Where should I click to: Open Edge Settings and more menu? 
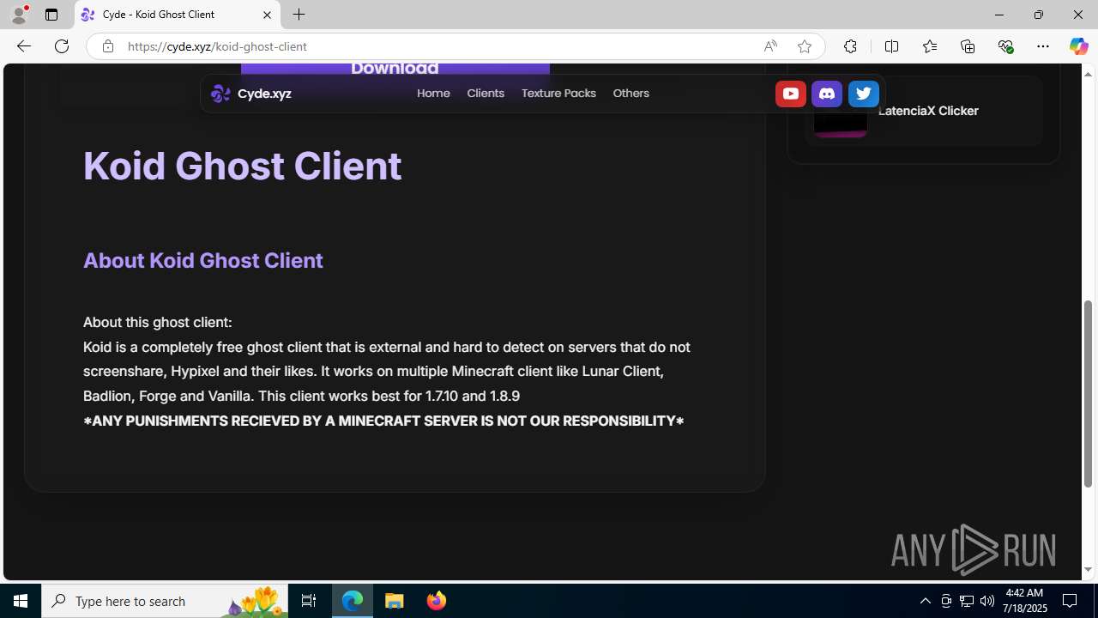pyautogui.click(x=1043, y=46)
